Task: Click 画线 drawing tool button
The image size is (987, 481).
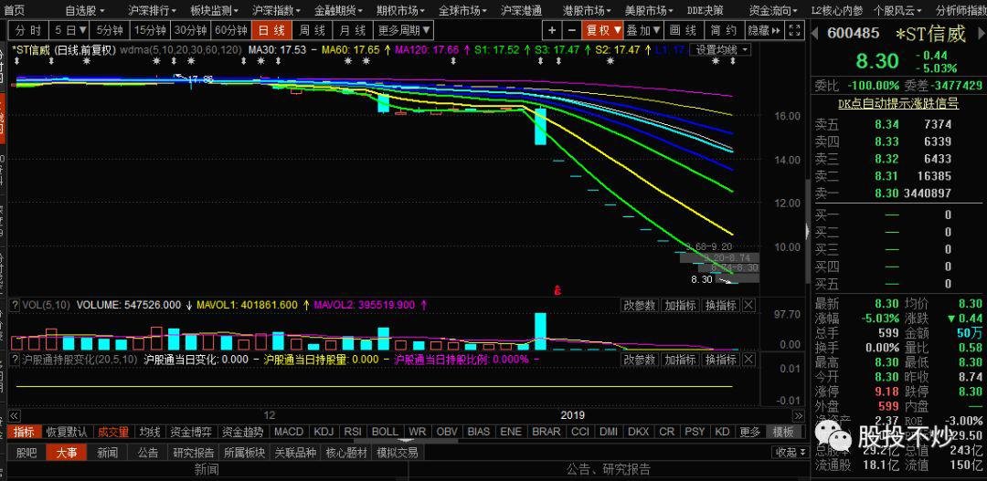Action: pyautogui.click(x=684, y=29)
